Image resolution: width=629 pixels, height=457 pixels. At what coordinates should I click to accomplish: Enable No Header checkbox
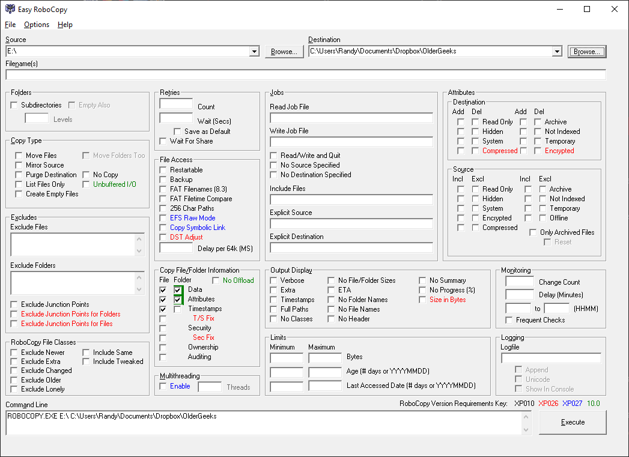pyautogui.click(x=331, y=319)
